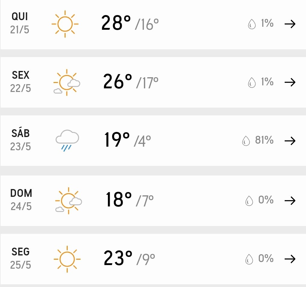Expand the SÁB 23/5 forecast arrow
Screen dimensions: 306x287
[x=290, y=141]
